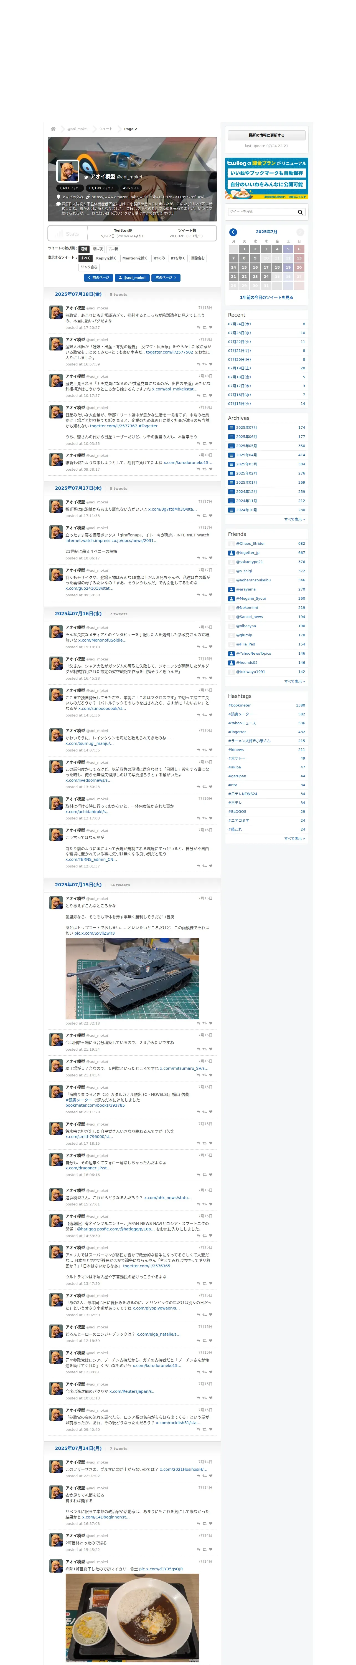Reply to the tweet posted at 19:18:10
This screenshot has width=356, height=1665.
tap(198, 647)
